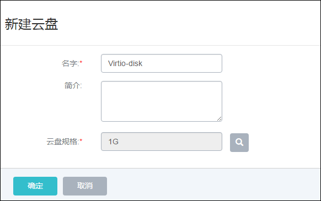Place cursor after Virtio-disk text
Viewport: 321px width, 201px height.
click(x=143, y=63)
